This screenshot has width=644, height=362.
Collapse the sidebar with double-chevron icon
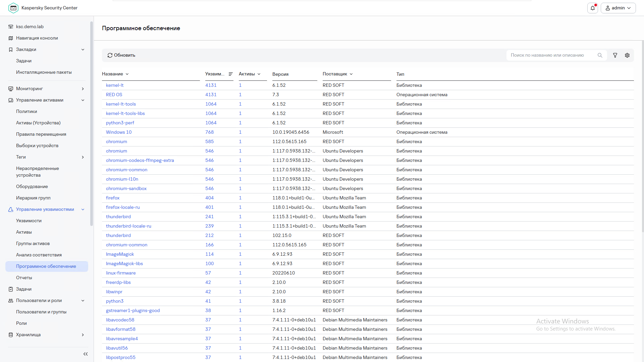tap(86, 354)
